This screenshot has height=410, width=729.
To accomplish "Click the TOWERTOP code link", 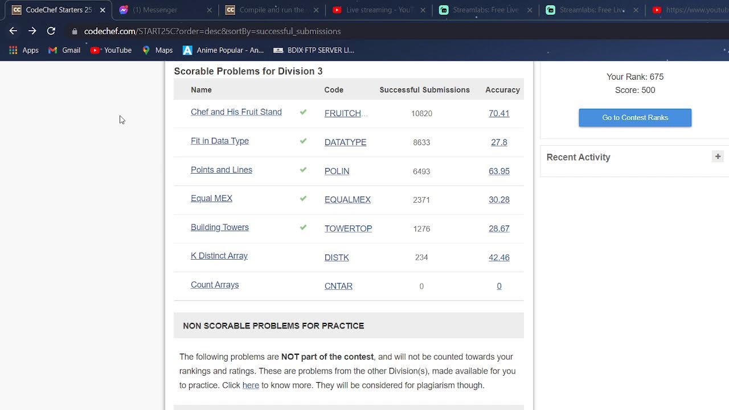I will [348, 228].
